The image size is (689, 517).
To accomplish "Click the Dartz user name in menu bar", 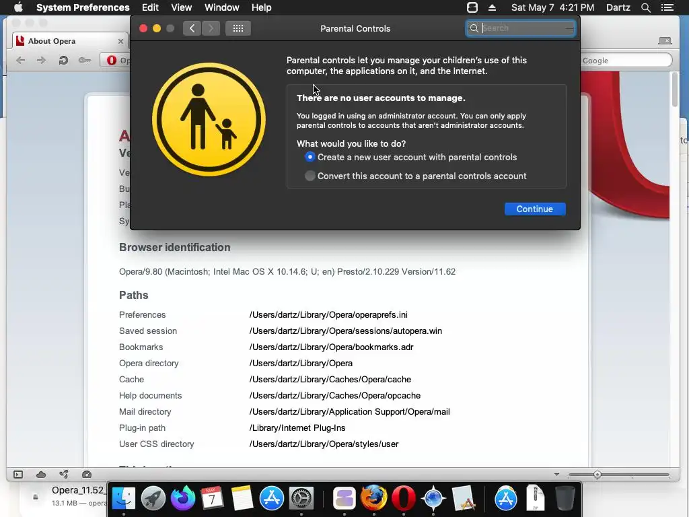I will 618,7.
